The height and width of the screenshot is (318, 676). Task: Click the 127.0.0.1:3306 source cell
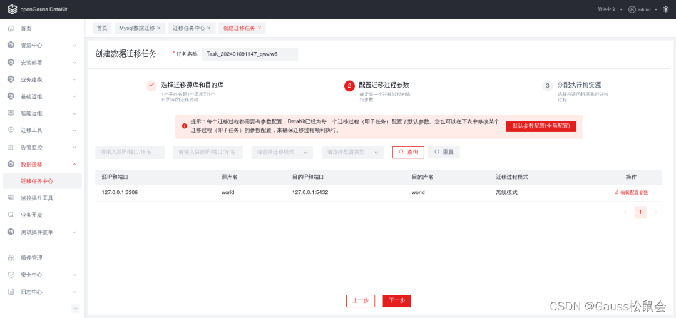click(120, 192)
